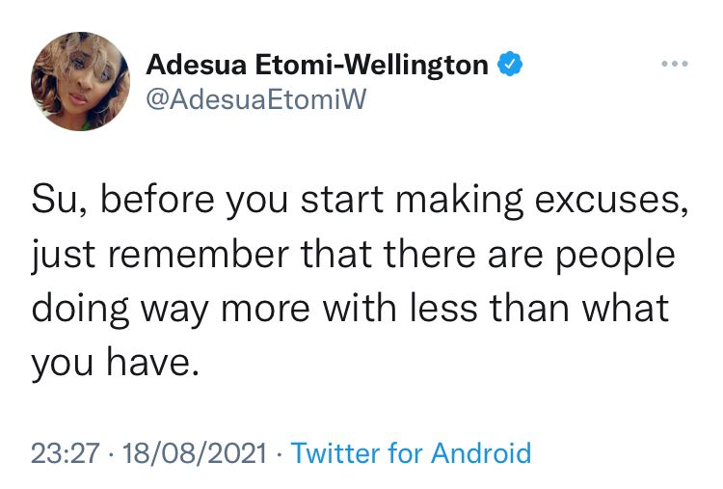Click the tweet line "doing way more with less"

(x=254, y=309)
